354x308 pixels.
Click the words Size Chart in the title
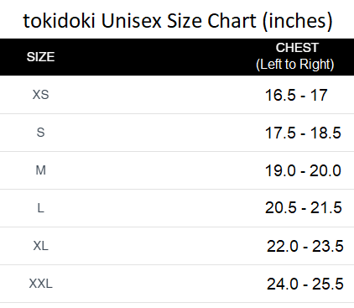click(x=211, y=21)
